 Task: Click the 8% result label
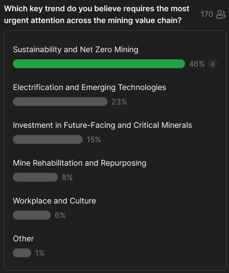(67, 177)
